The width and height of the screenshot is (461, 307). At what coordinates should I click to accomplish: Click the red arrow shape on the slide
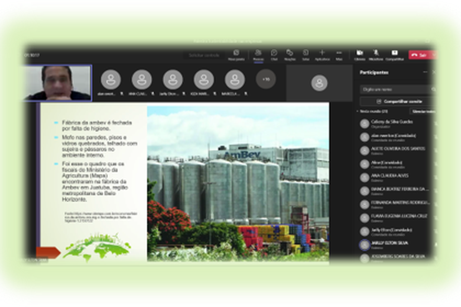point(48,252)
